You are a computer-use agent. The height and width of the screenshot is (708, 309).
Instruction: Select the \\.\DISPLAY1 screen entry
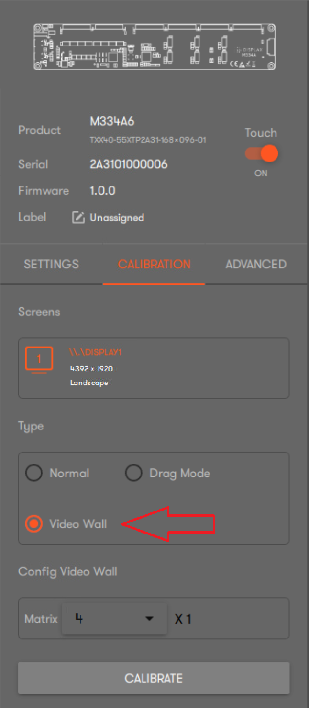click(154, 368)
